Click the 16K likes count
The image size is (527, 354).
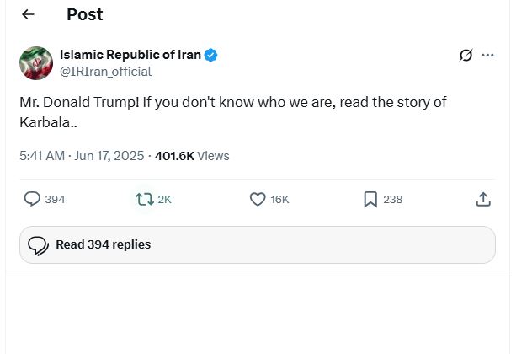279,199
